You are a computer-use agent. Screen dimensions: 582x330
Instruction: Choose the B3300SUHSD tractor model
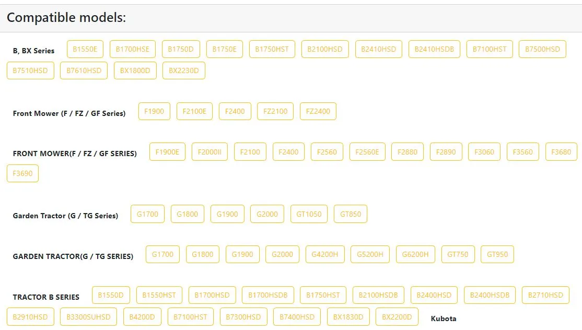pyautogui.click(x=88, y=317)
